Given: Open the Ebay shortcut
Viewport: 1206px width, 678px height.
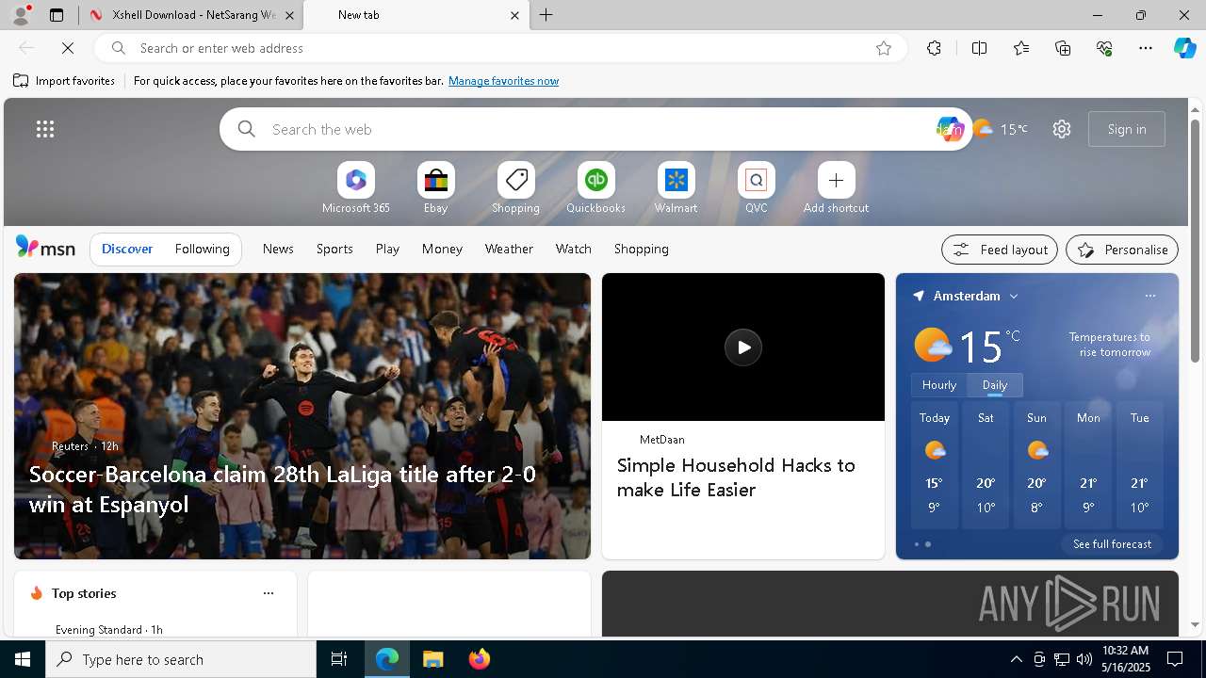Looking at the screenshot, I should tap(435, 188).
